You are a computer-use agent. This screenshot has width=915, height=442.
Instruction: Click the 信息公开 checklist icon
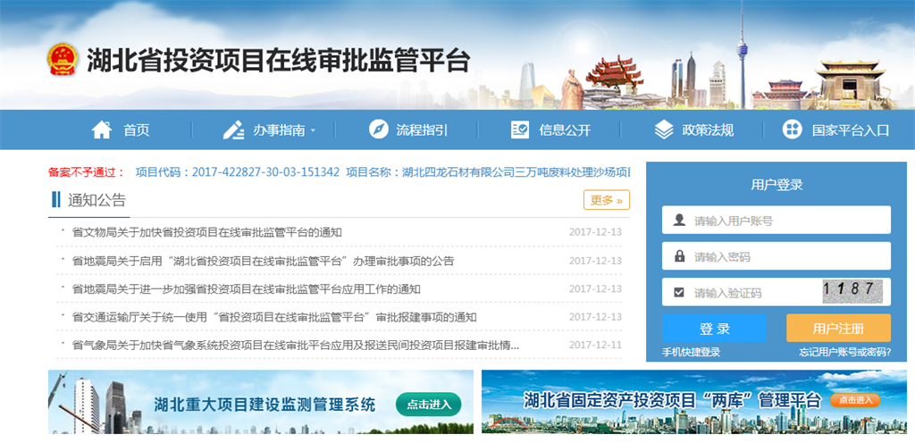[x=520, y=130]
